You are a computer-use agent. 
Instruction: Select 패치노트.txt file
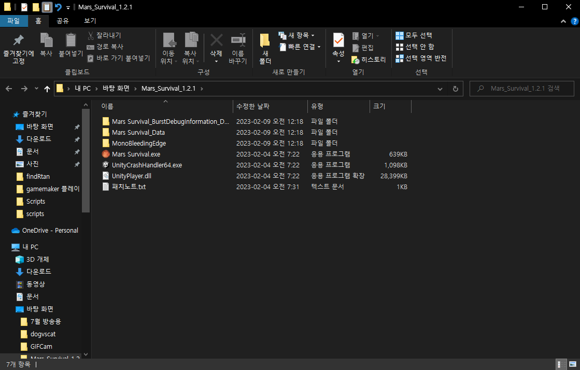pos(129,187)
